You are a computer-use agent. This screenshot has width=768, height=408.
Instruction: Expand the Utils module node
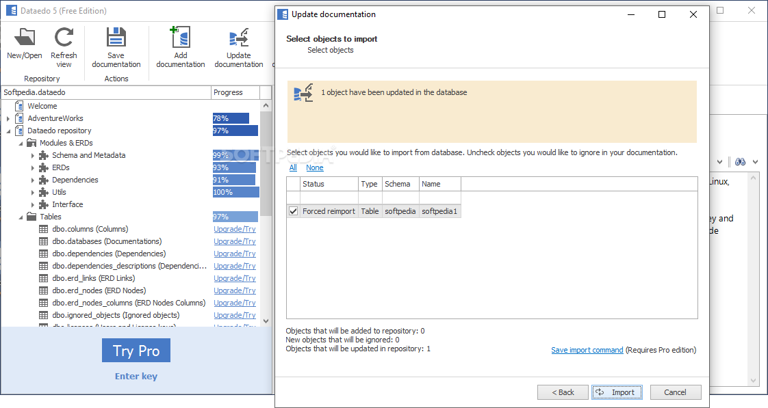pyautogui.click(x=33, y=192)
